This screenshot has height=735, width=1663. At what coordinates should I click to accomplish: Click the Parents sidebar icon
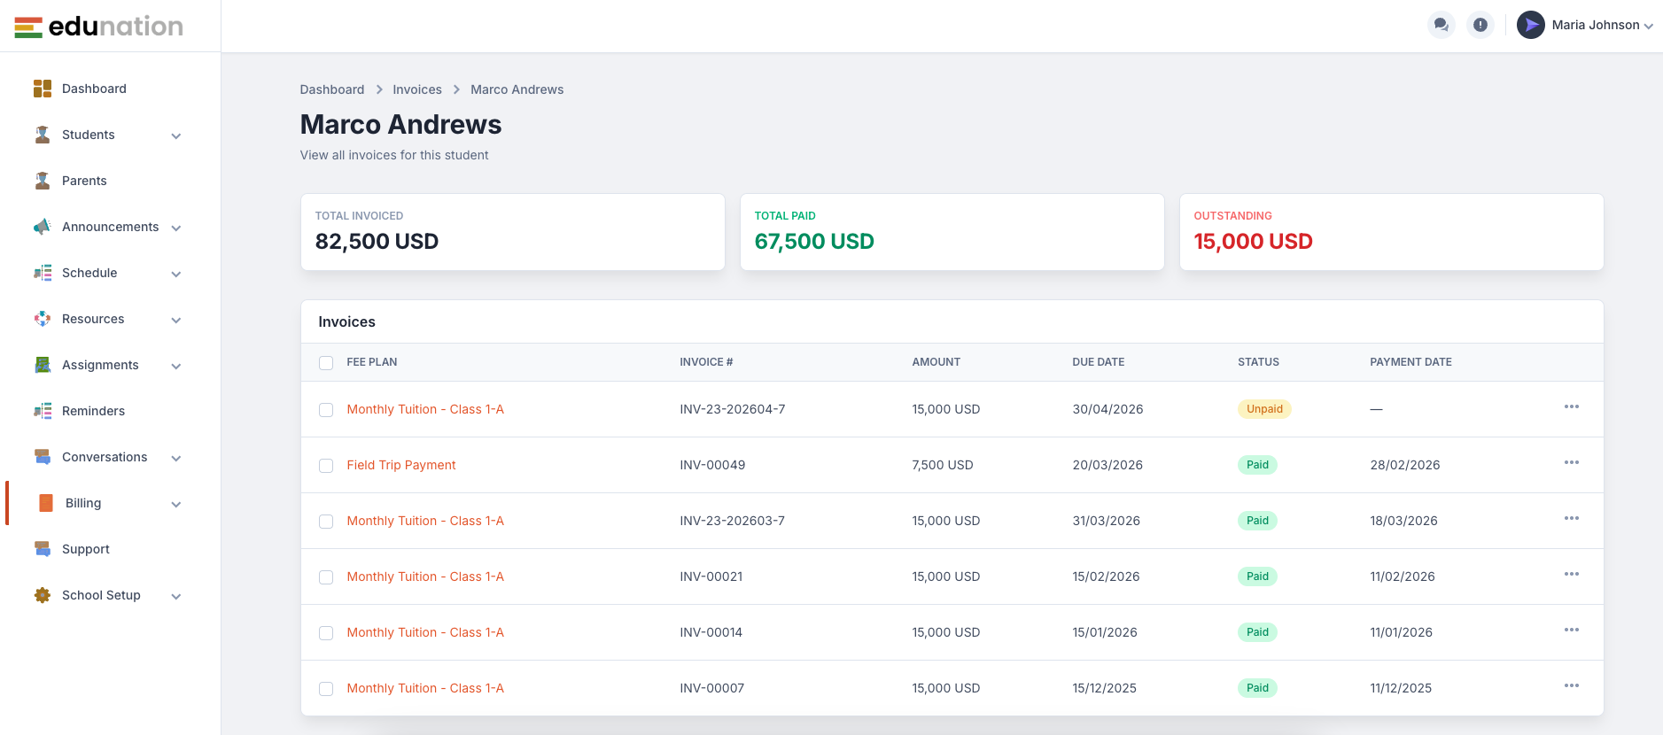43,181
